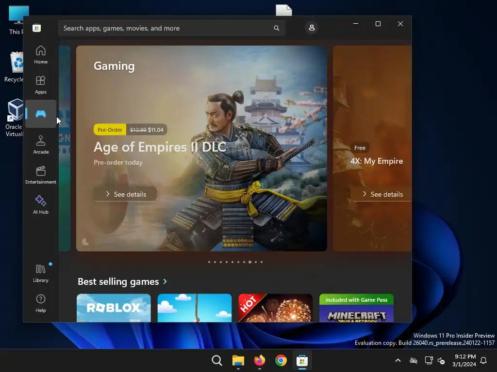The width and height of the screenshot is (497, 372).
Task: Expand Best selling games chevron
Action: (x=165, y=281)
